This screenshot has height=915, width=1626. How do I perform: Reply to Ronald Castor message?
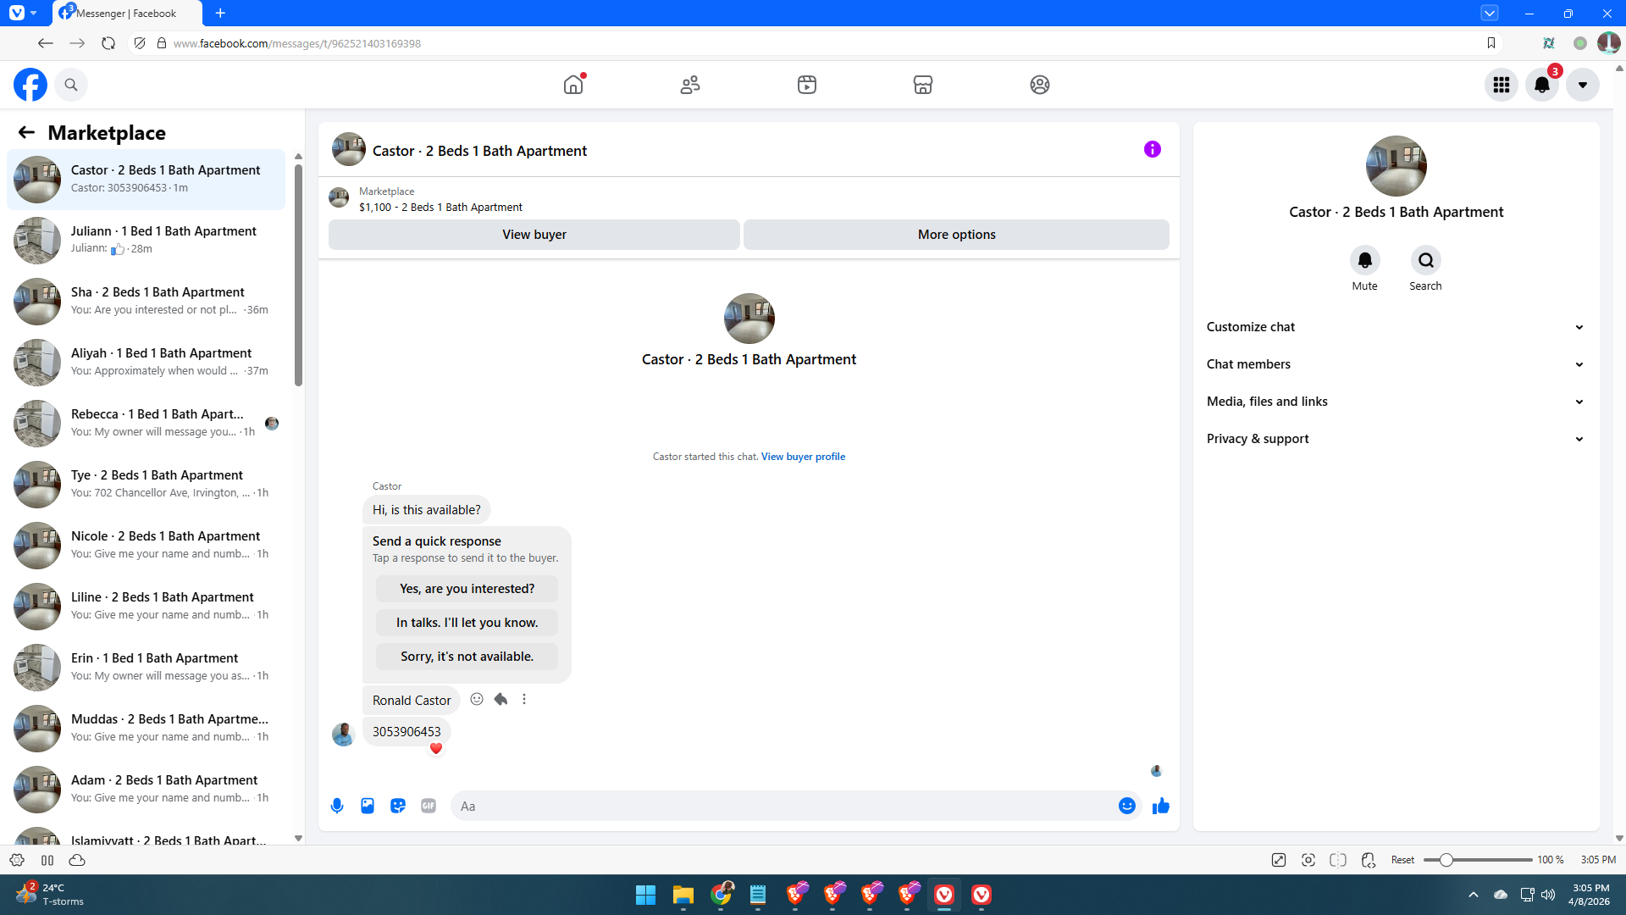tap(501, 699)
